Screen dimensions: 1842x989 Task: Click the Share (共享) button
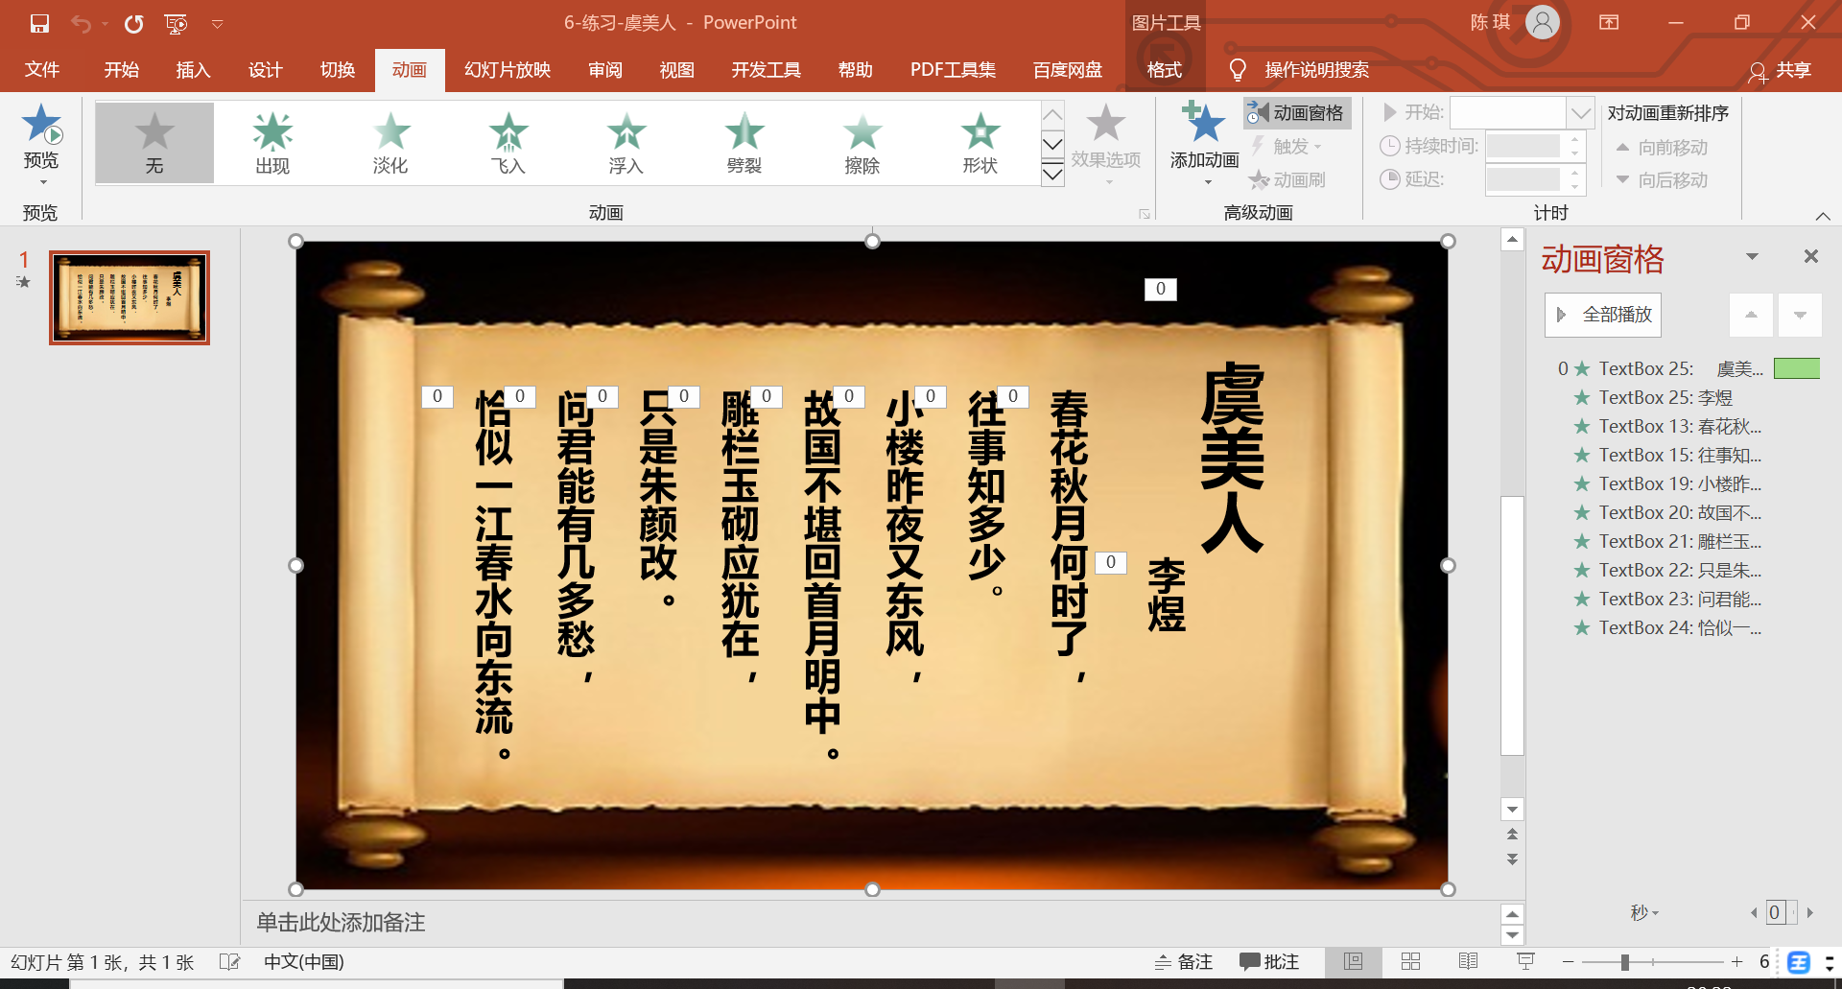[x=1781, y=70]
